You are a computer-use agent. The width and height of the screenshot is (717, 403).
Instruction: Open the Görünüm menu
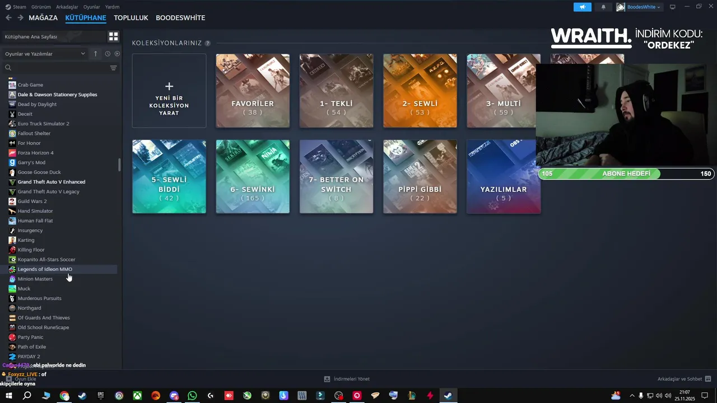[x=41, y=7]
